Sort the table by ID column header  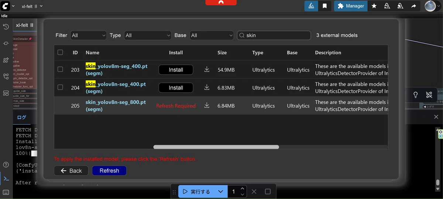(75, 52)
